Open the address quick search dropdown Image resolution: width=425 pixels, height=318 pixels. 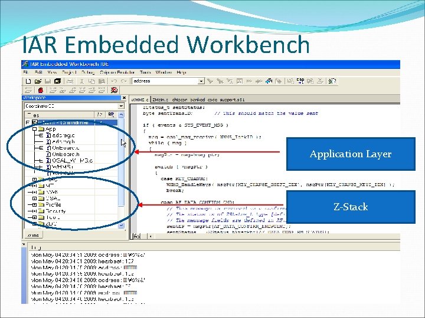point(201,81)
